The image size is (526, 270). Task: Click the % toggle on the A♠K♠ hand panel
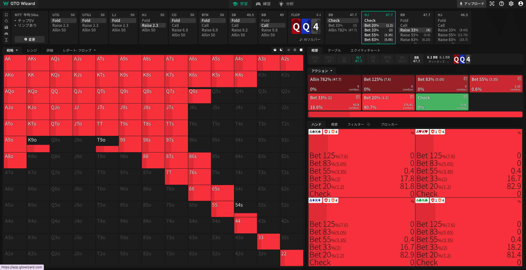(412, 133)
